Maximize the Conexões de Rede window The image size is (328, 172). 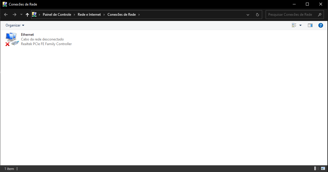click(307, 4)
